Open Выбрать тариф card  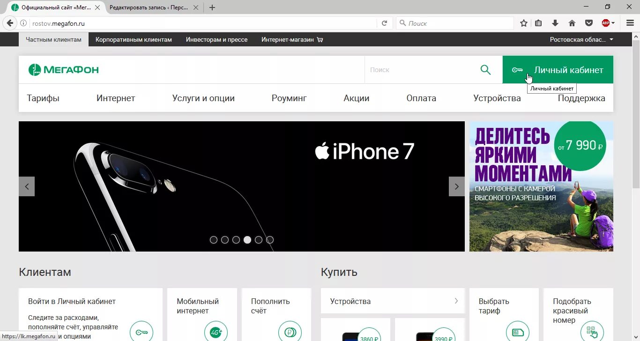tap(504, 314)
